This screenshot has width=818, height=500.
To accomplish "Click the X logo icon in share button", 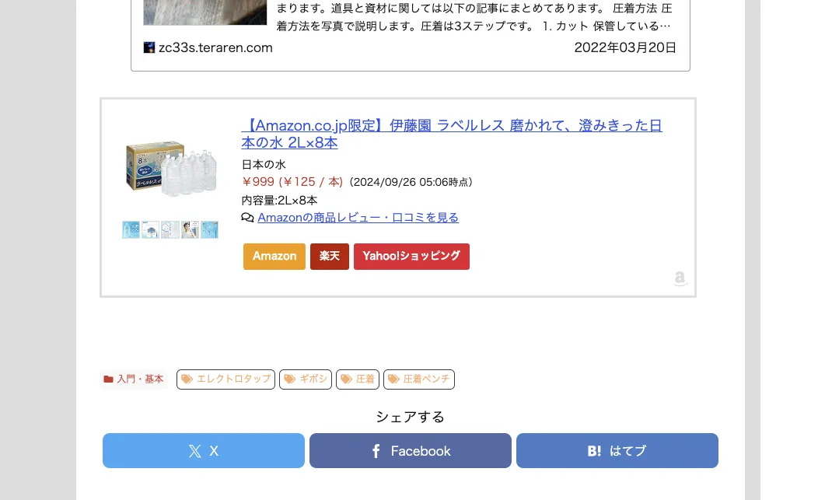I will click(x=194, y=451).
